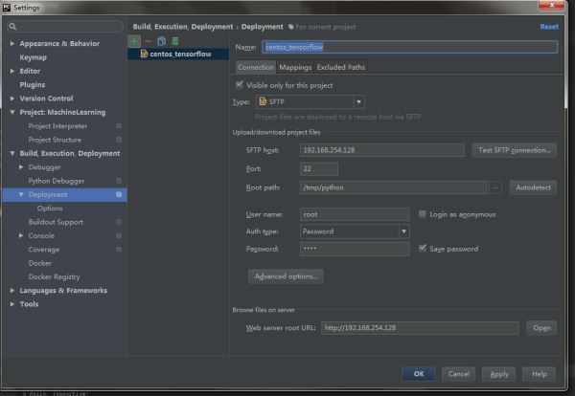Remove selected server with minus icon
Viewport: 575px width, 396px height.
pos(148,41)
